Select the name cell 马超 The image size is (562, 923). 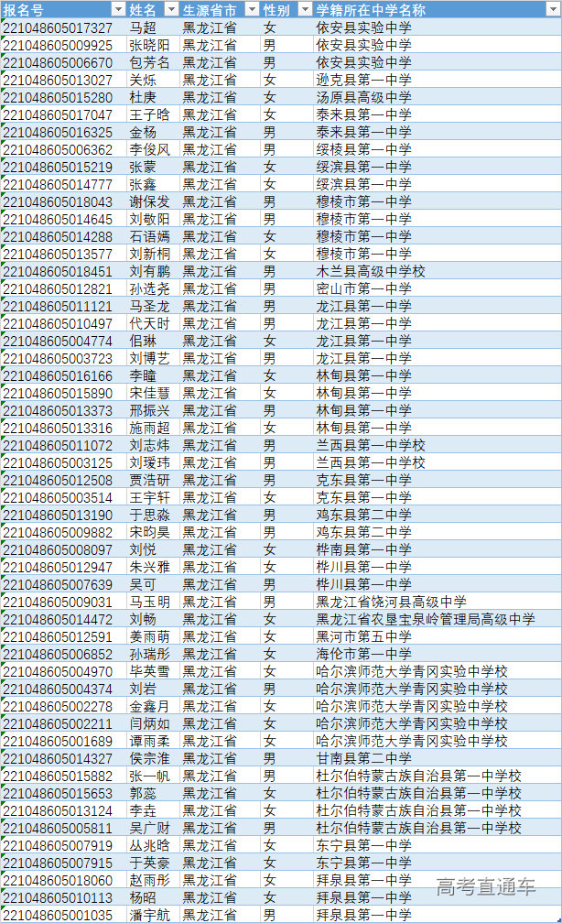pyautogui.click(x=142, y=27)
